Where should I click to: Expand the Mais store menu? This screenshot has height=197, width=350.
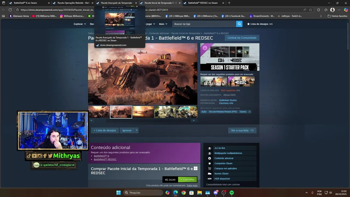pos(163,24)
